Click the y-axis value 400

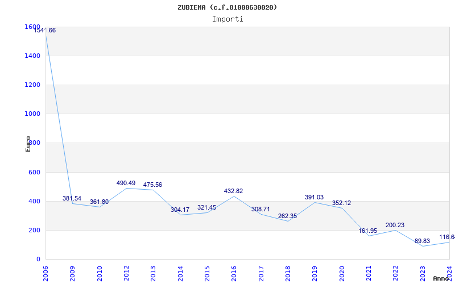point(35,202)
